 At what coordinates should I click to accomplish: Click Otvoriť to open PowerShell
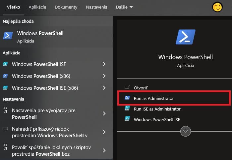click(141, 88)
